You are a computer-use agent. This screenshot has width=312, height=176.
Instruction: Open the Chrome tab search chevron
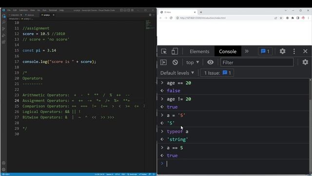tap(286, 10)
